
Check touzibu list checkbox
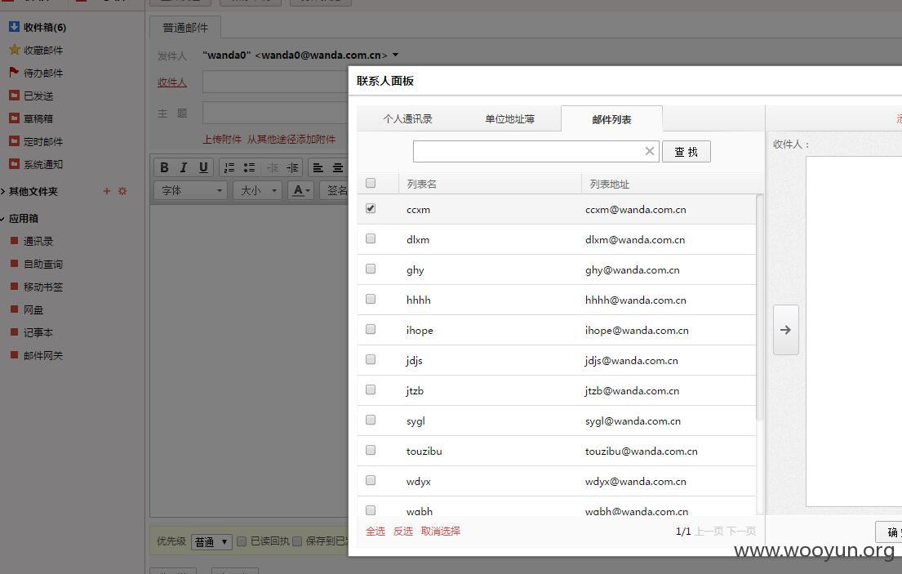click(x=371, y=450)
